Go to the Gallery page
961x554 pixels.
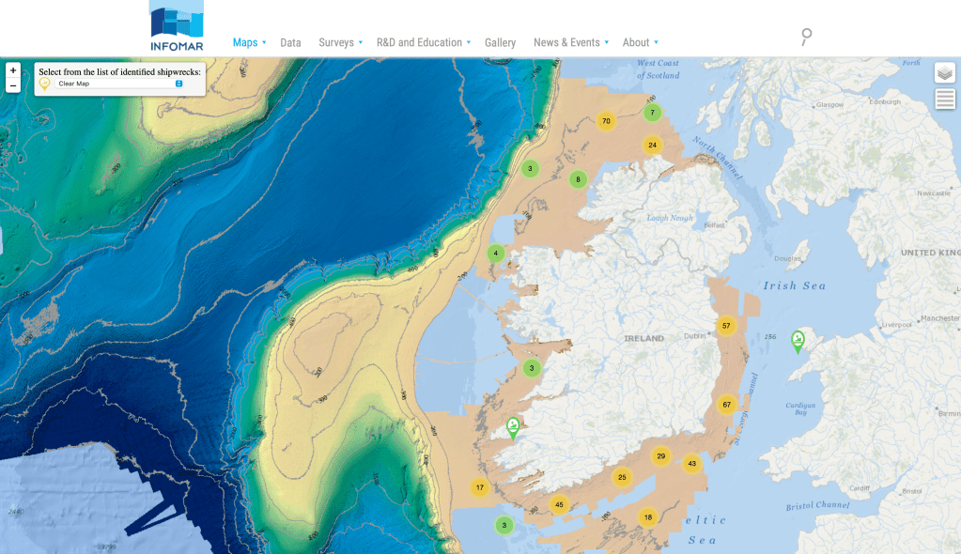(500, 42)
